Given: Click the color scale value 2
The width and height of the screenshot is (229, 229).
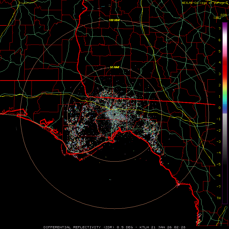Looking at the screenshot, I should click(x=220, y=85).
